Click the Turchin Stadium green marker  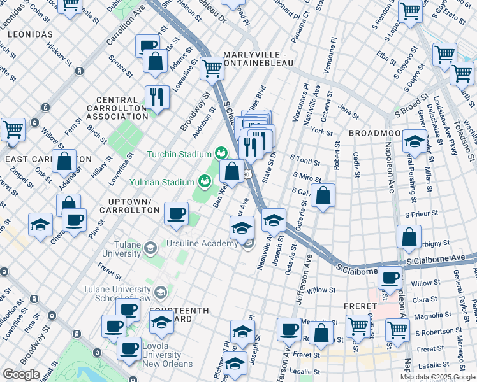[221, 153]
